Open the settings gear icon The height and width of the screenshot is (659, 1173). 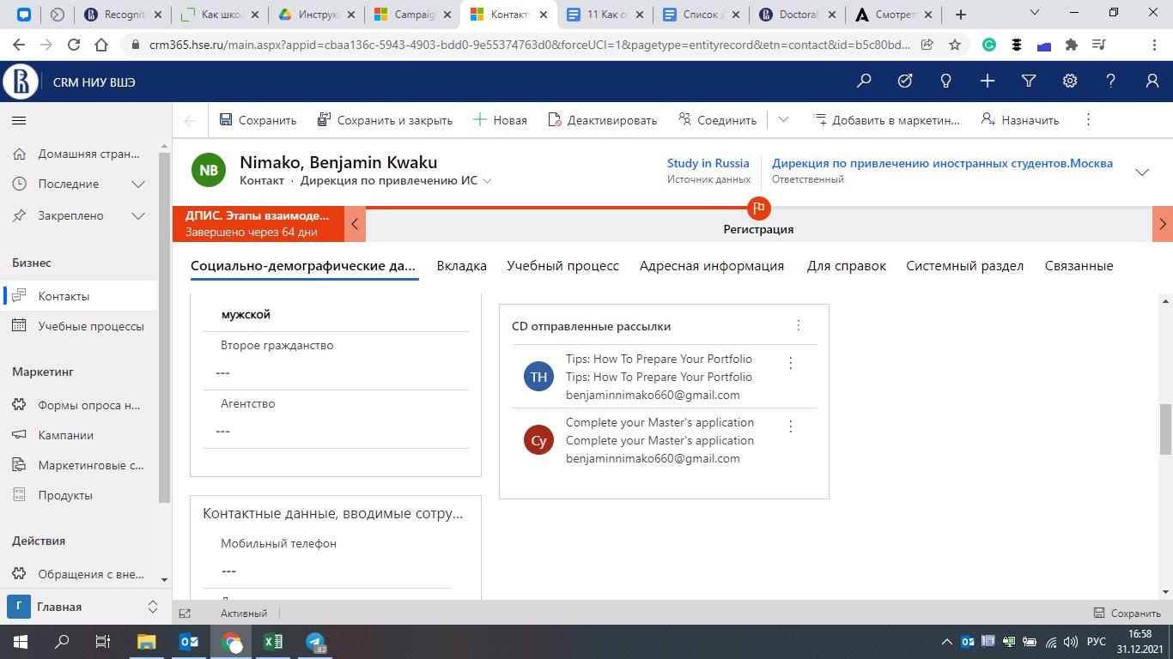click(x=1070, y=81)
